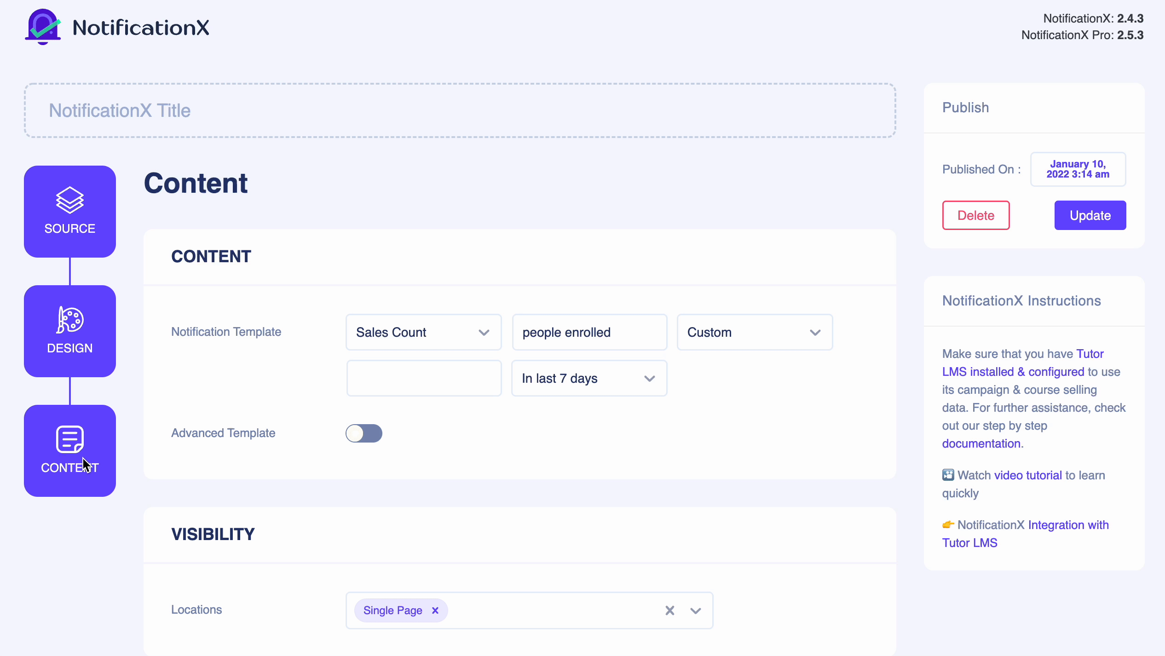Click the CONTENT section tab
Image resolution: width=1165 pixels, height=656 pixels.
[69, 450]
